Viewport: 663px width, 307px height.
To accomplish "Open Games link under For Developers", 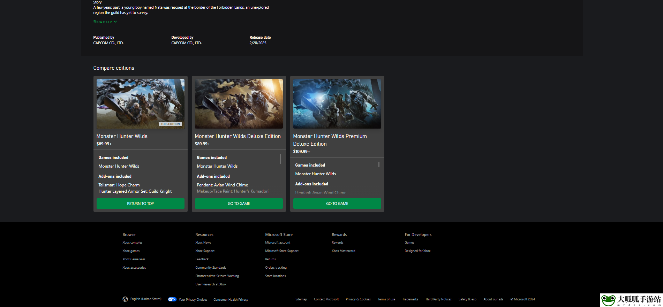I will pos(409,243).
